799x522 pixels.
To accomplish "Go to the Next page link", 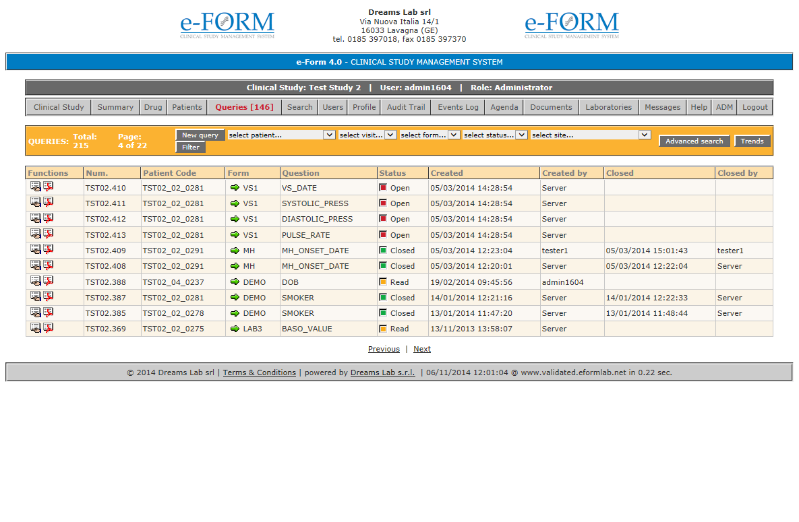I will point(422,349).
